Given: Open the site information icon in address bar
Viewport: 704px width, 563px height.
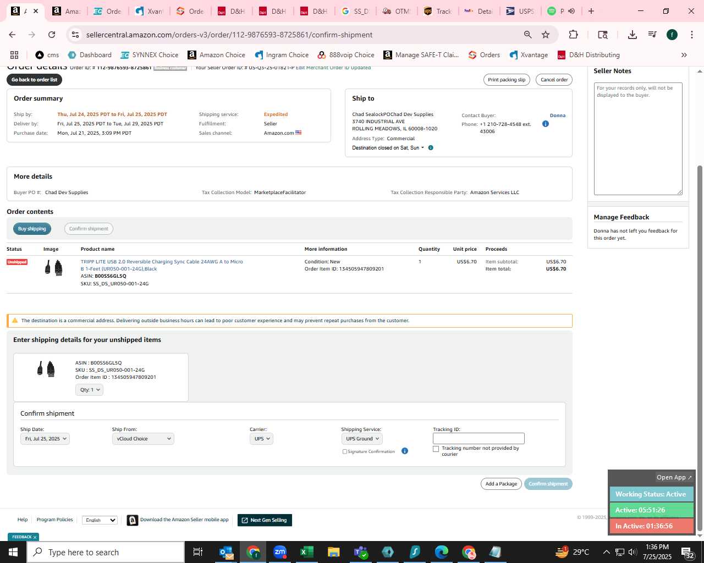Looking at the screenshot, I should pyautogui.click(x=75, y=35).
